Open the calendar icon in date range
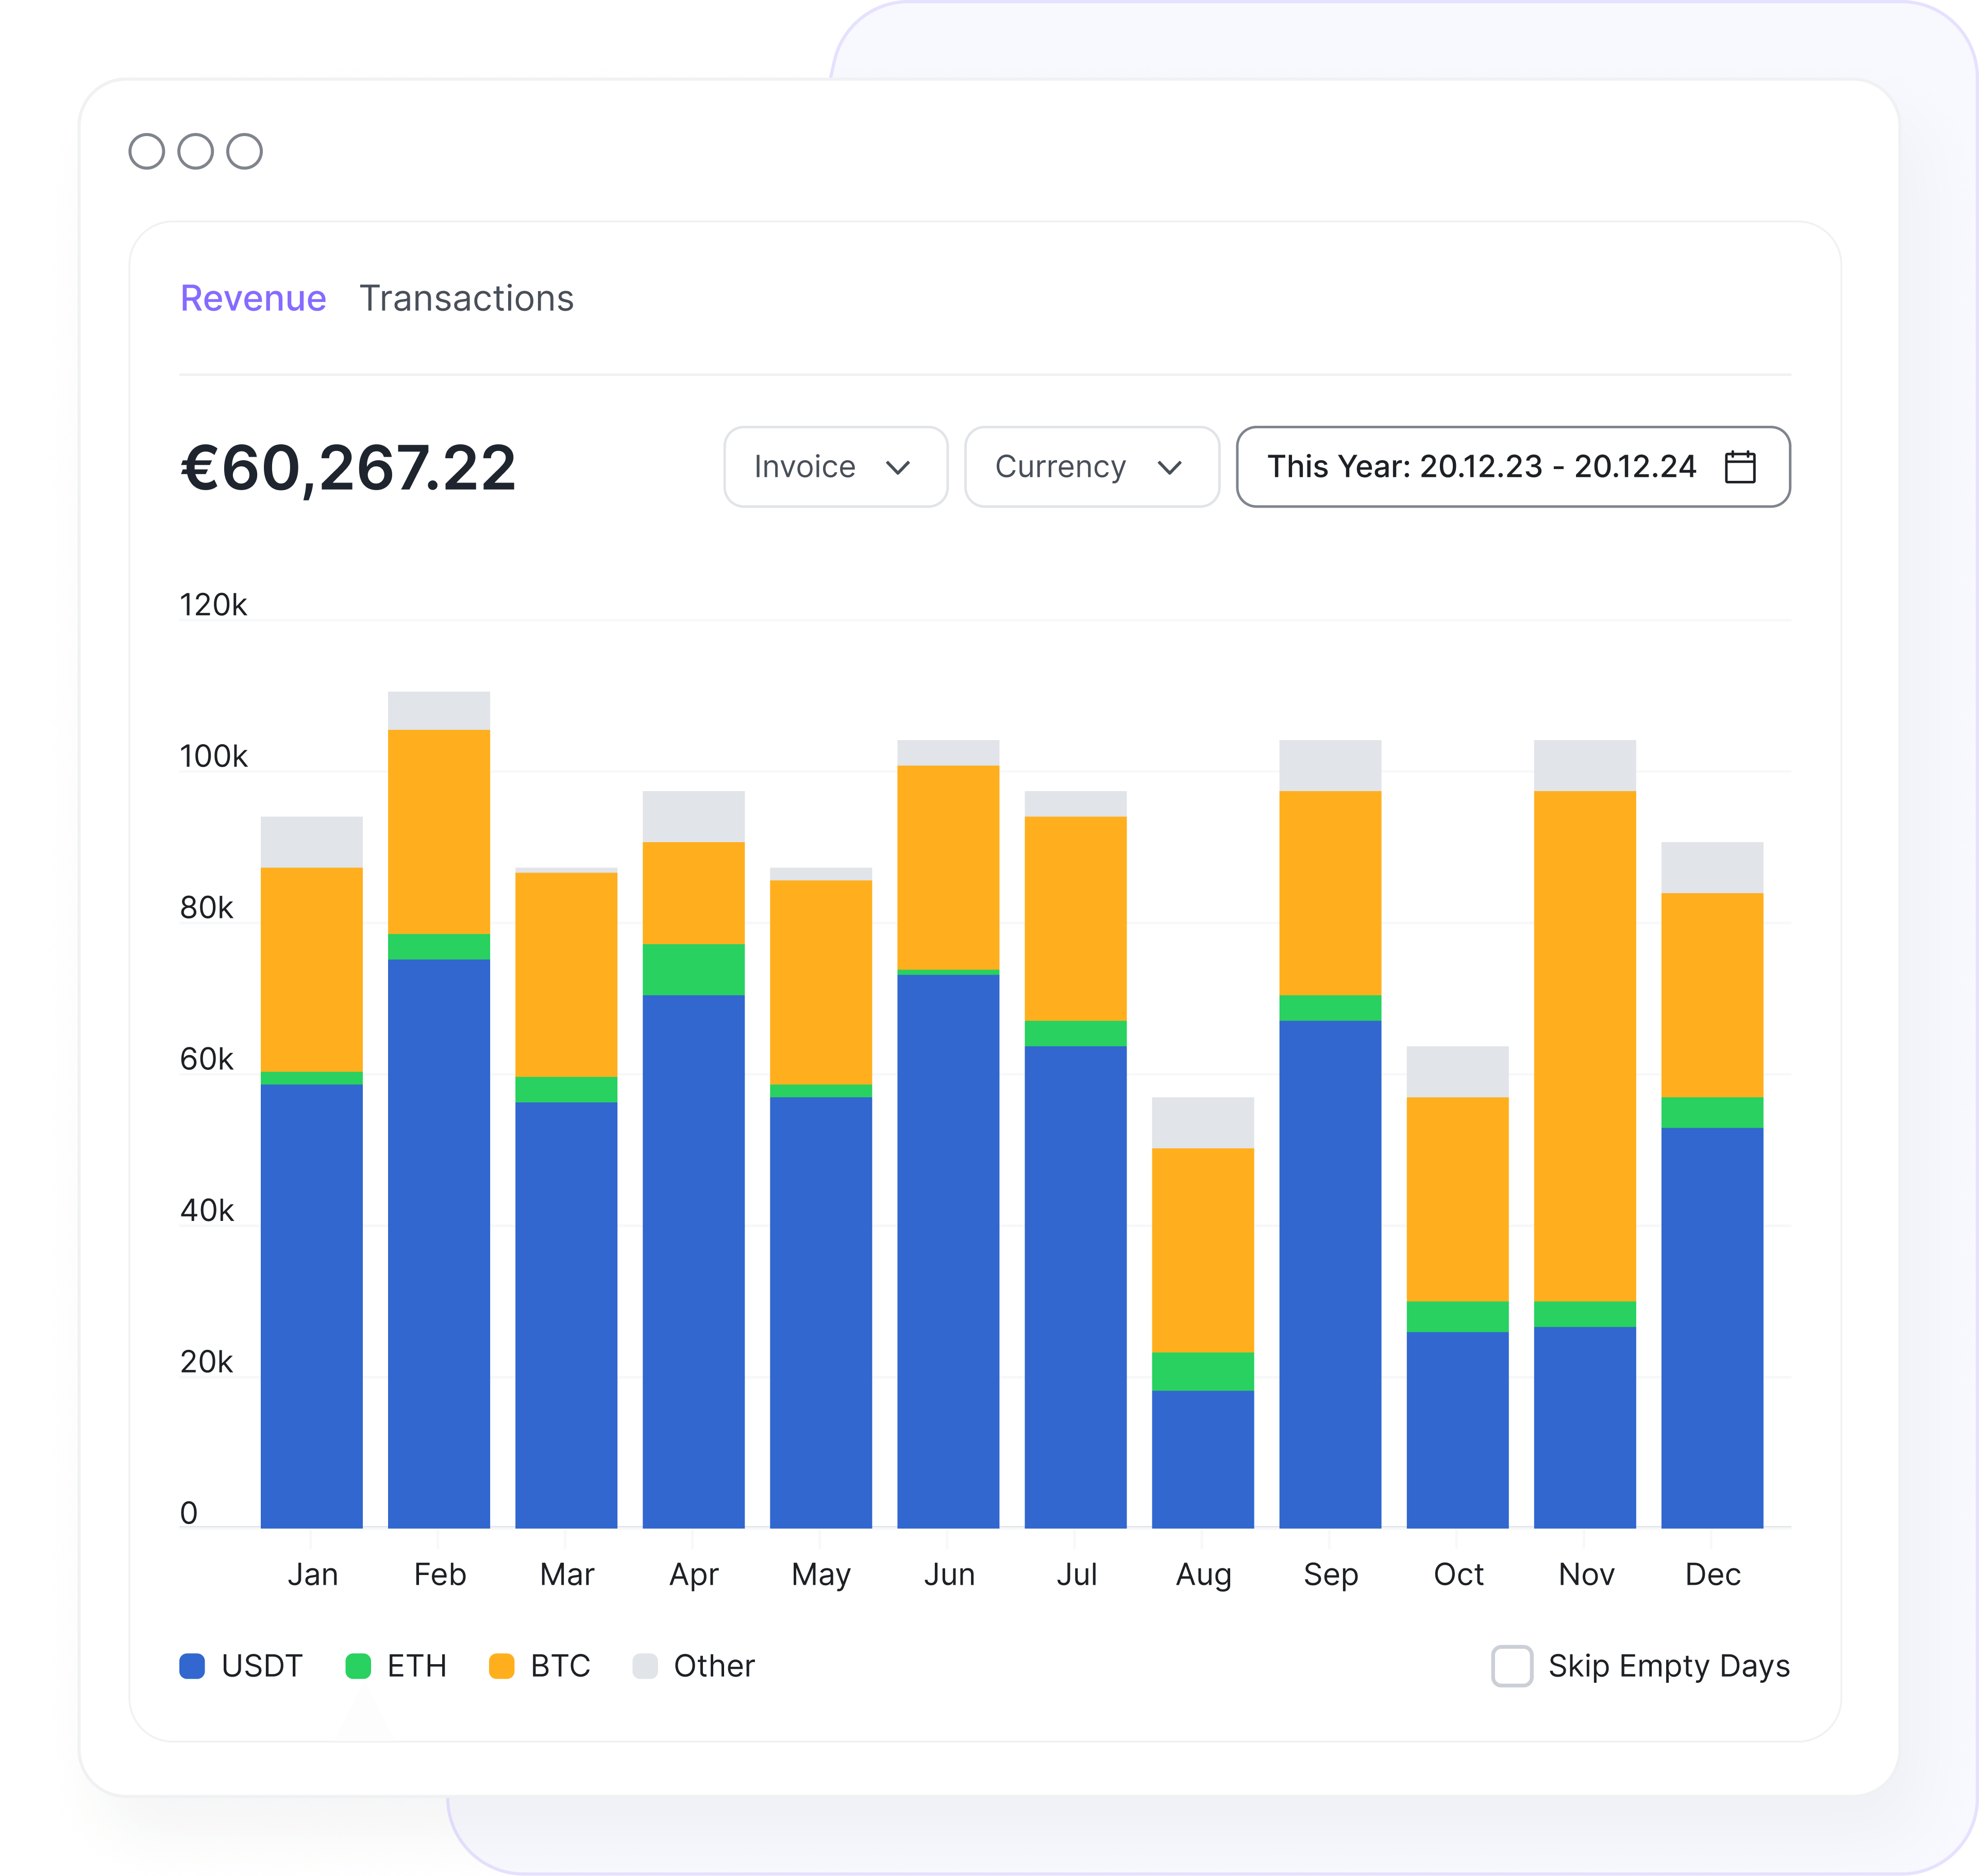Viewport: 1979px width, 1876px height. pos(1740,467)
